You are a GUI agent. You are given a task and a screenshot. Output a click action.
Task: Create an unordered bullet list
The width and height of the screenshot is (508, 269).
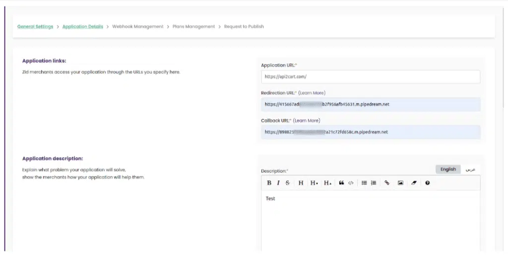(364, 183)
